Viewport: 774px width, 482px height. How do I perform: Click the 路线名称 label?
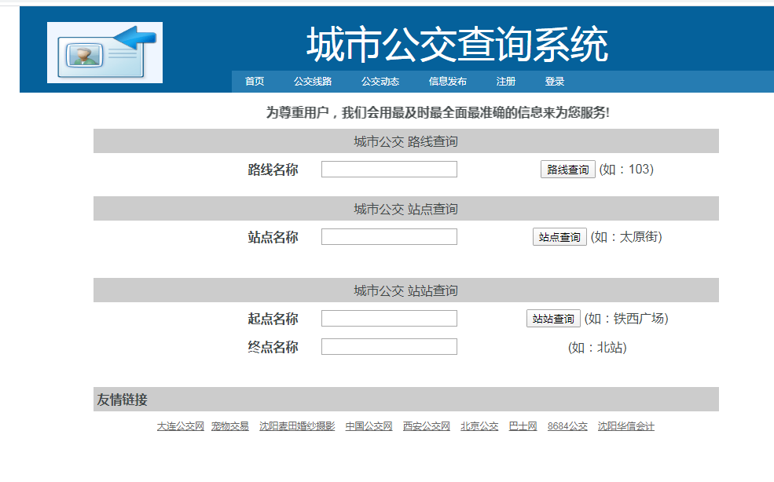pos(273,170)
